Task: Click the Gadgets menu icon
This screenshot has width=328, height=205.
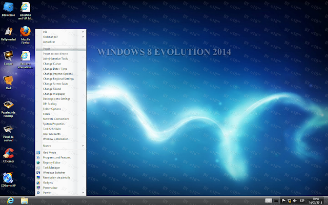Action: pyautogui.click(x=38, y=182)
